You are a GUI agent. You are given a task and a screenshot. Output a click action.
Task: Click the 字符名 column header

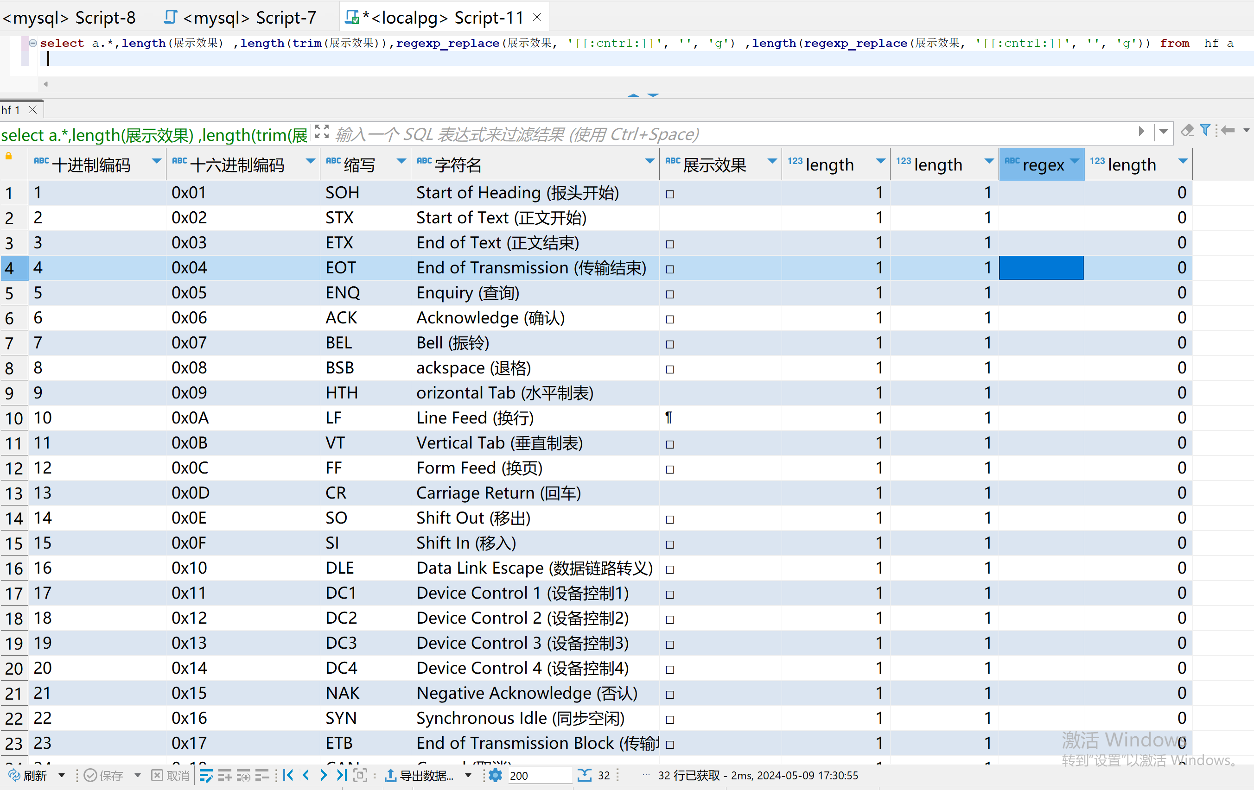[535, 165]
